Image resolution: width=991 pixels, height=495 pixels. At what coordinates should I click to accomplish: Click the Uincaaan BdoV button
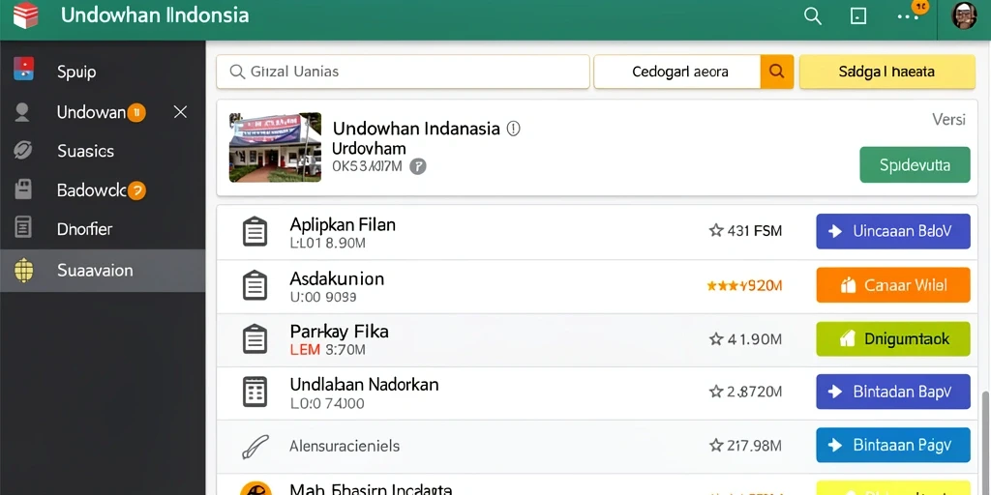893,231
